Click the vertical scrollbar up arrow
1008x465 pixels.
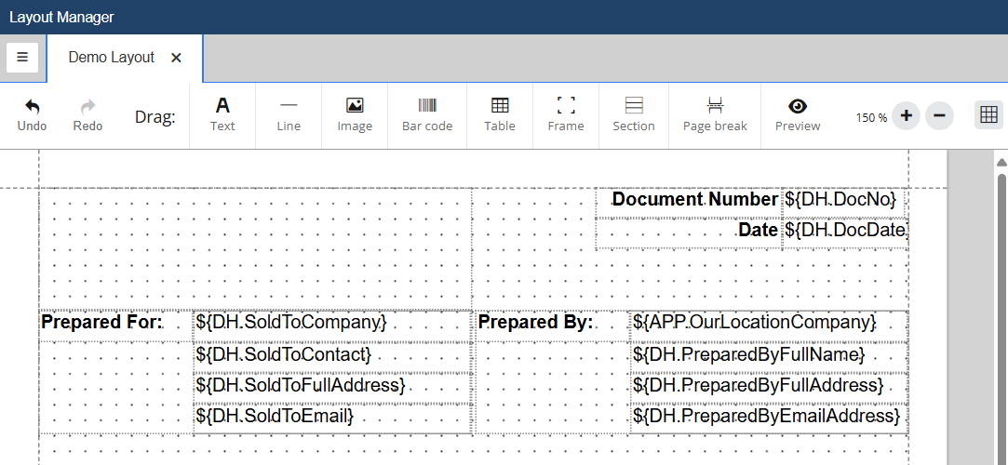coord(1001,163)
